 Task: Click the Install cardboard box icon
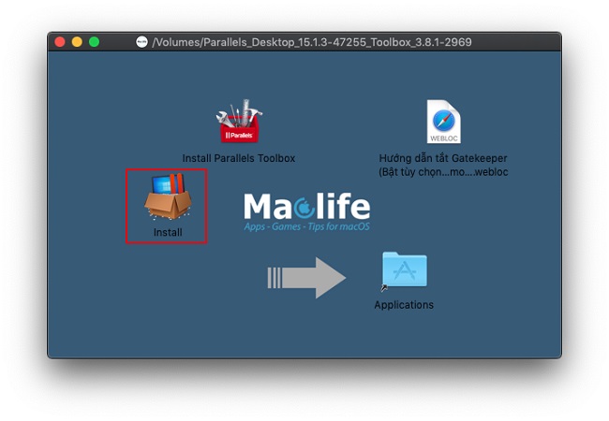167,196
